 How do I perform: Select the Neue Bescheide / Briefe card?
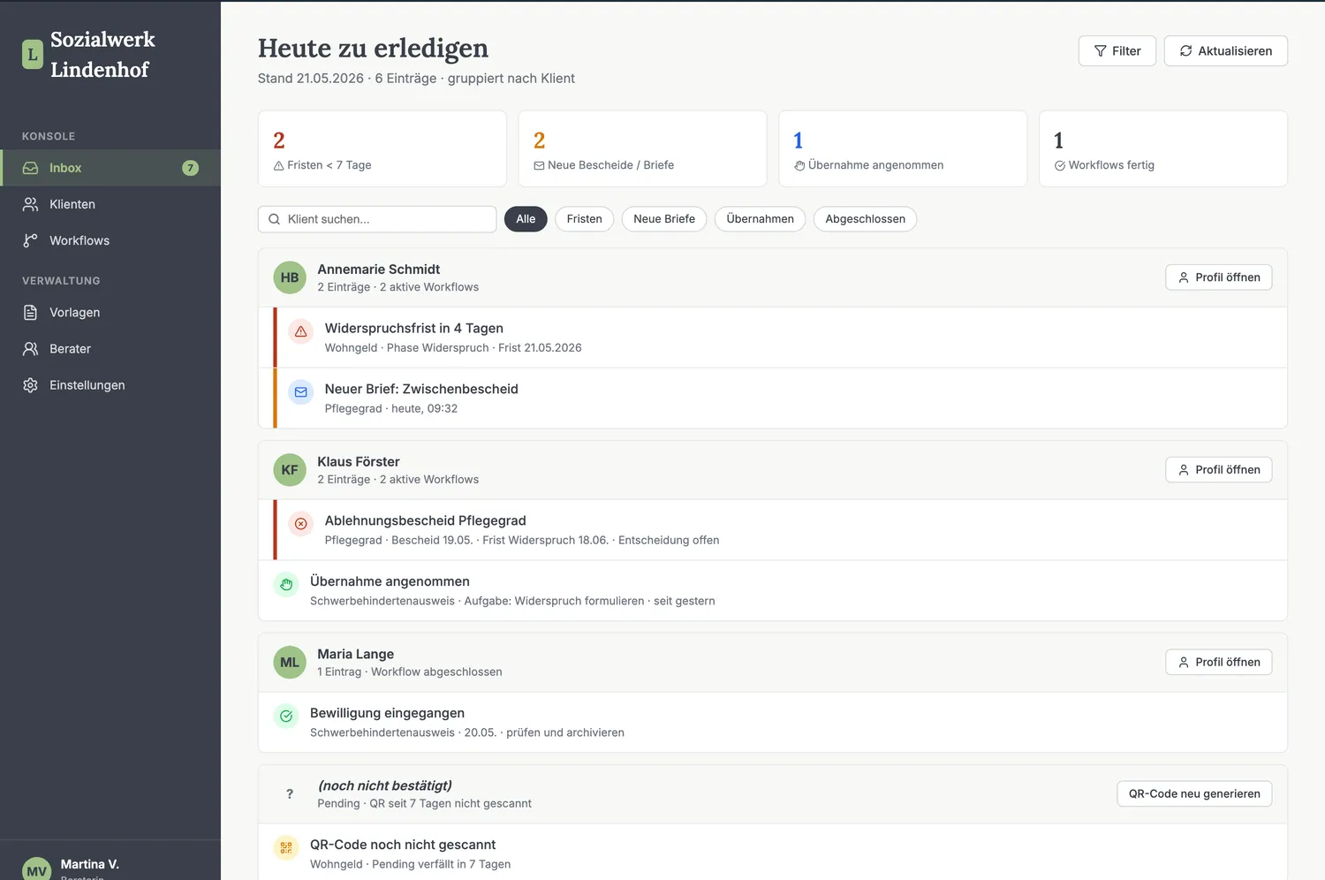click(642, 148)
